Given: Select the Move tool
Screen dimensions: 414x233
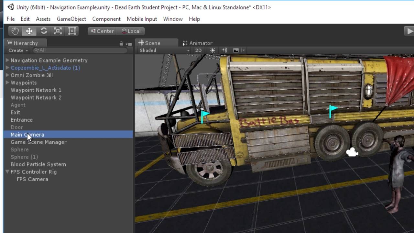Looking at the screenshot, I should [x=29, y=31].
